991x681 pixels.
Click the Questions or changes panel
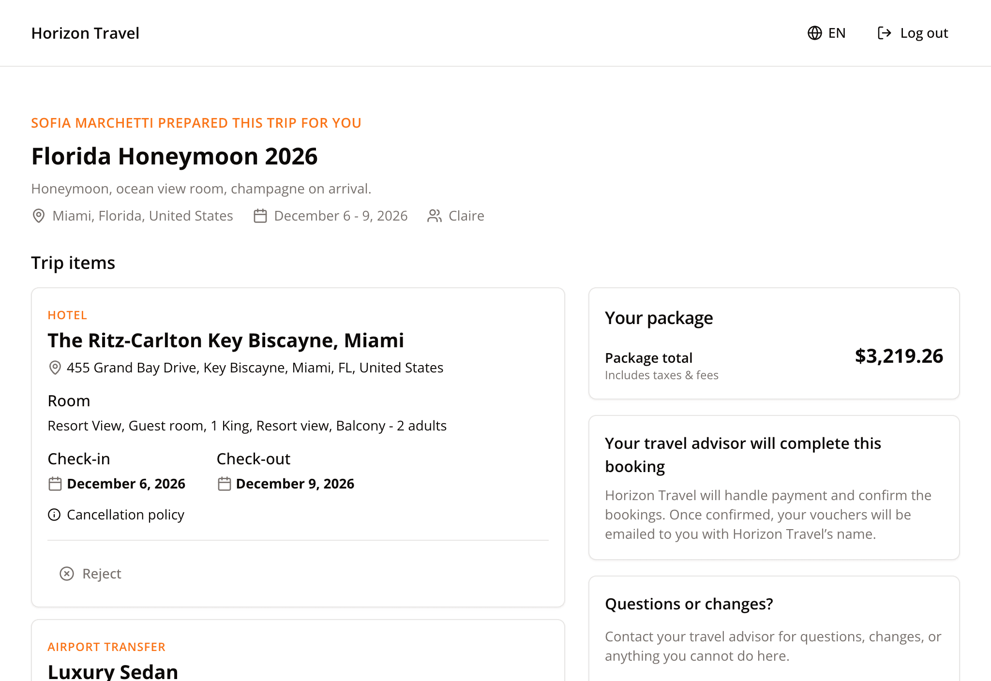[774, 629]
